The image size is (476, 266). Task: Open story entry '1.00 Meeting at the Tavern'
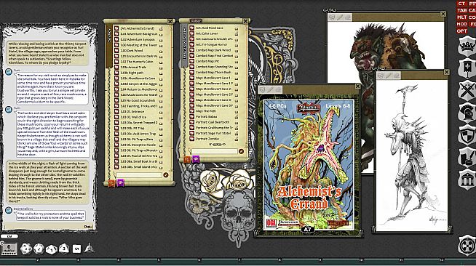pos(139,45)
